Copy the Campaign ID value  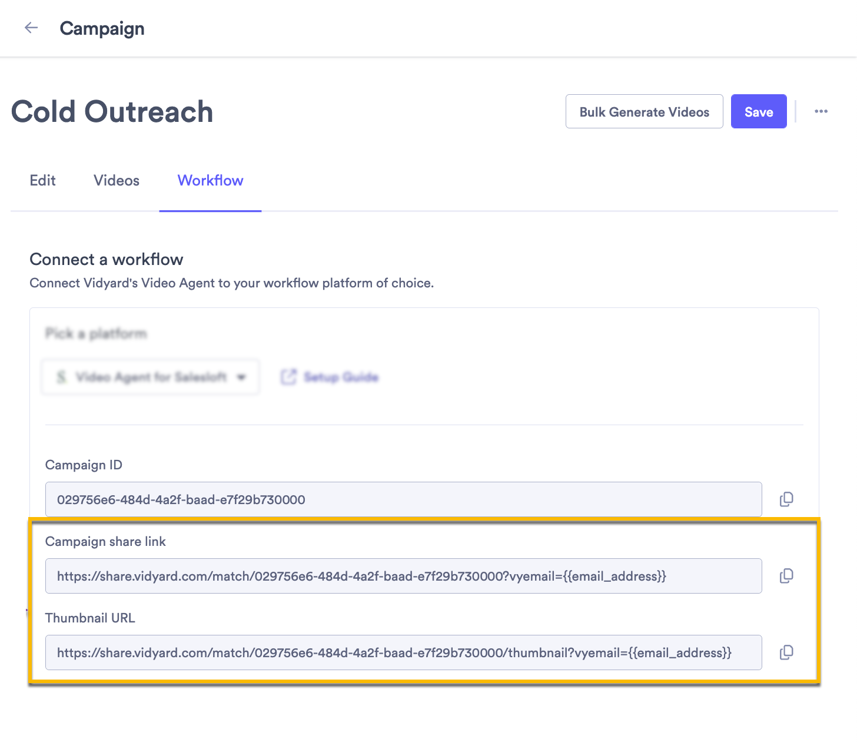coord(786,499)
